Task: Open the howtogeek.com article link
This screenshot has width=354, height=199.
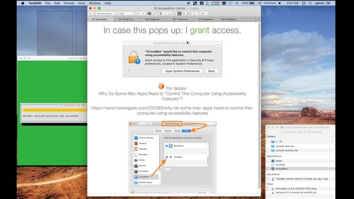Action: click(172, 111)
